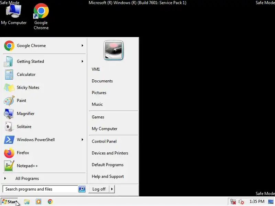Open Default Programs

click(108, 165)
